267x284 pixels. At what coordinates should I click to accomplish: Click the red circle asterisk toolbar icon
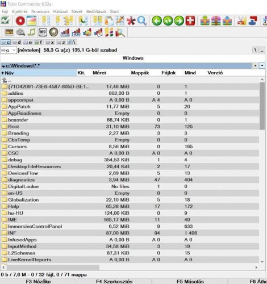tap(20, 20)
